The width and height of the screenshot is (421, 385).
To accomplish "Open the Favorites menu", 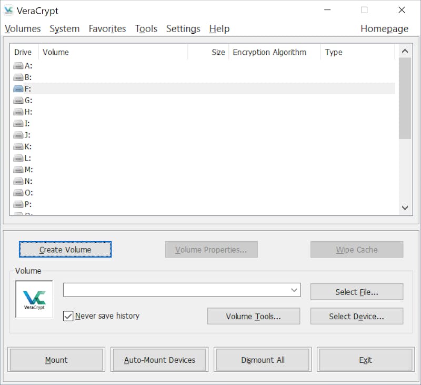I will [107, 28].
